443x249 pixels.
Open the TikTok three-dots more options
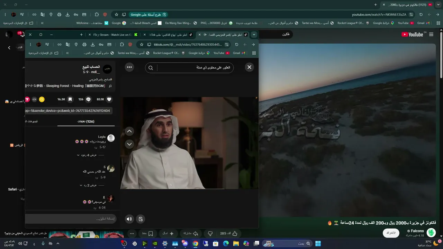pyautogui.click(x=129, y=67)
